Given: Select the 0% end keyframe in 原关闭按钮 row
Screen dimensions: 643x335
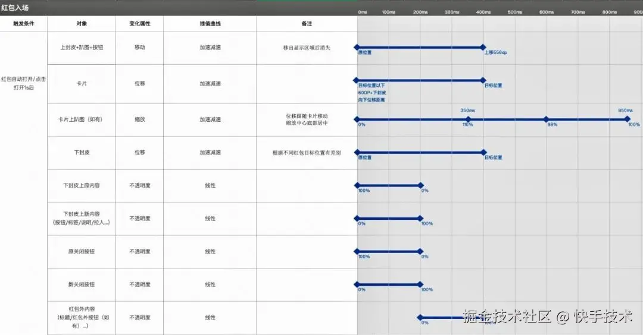Looking at the screenshot, I should [420, 252].
